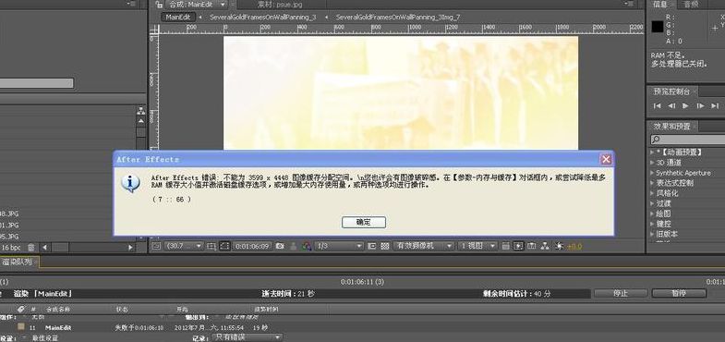
Task: Select the SeveralGoldFramesOnWallPanning_3 breadcrumb
Action: click(262, 18)
